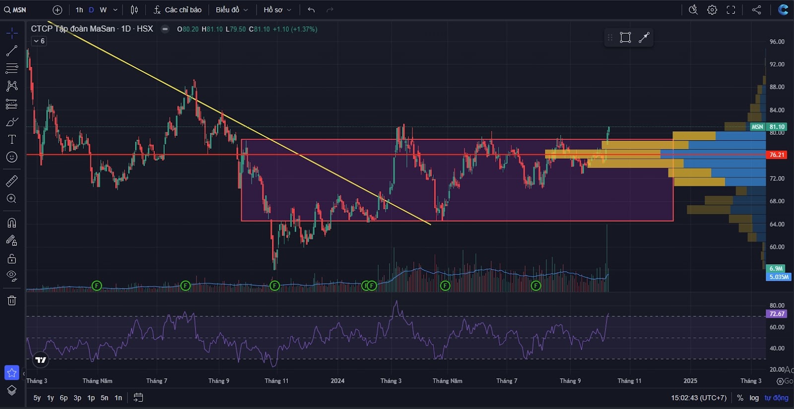Open the quick search icon
Image resolution: width=794 pixels, height=409 pixels.
pyautogui.click(x=693, y=10)
